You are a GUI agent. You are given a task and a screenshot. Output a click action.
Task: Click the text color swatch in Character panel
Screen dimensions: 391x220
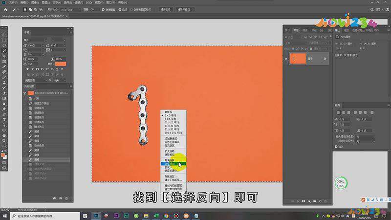(61, 64)
